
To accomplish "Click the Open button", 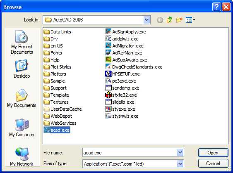I will point(213,152).
